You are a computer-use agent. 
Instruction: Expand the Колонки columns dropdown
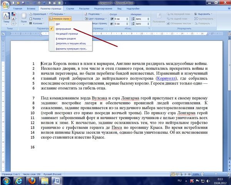(x=37, y=23)
